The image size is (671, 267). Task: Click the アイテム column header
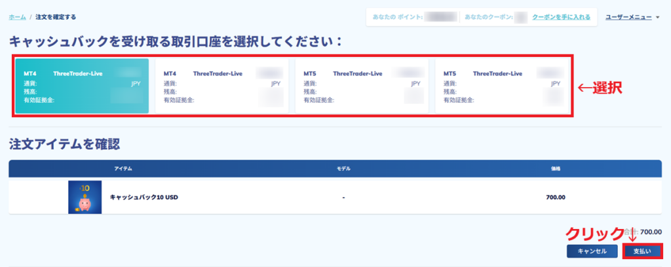click(x=123, y=169)
